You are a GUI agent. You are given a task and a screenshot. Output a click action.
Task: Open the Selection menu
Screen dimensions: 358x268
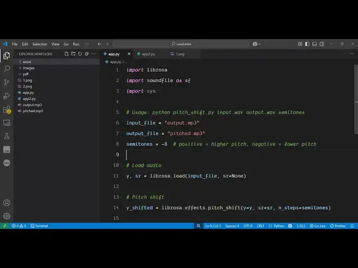(x=40, y=44)
